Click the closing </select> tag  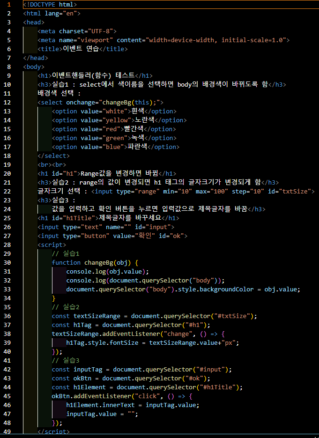pyautogui.click(x=53, y=156)
